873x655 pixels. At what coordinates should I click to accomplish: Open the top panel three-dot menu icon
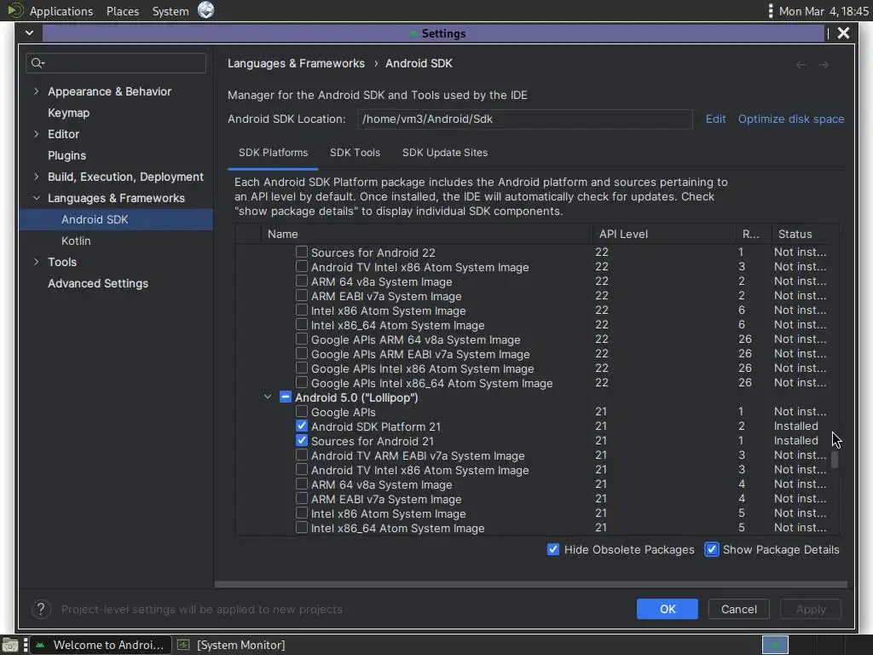point(770,10)
